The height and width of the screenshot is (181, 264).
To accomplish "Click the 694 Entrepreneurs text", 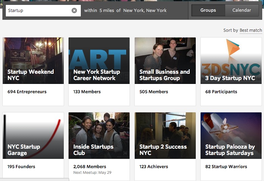I will click(x=27, y=92).
